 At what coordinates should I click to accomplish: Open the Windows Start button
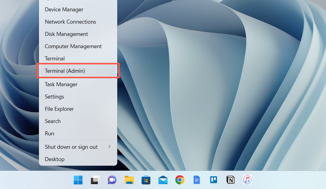tap(78, 180)
